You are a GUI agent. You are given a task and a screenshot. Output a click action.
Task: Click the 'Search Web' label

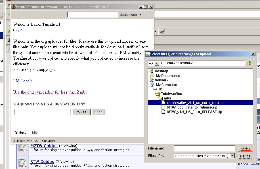pyautogui.click(x=128, y=15)
